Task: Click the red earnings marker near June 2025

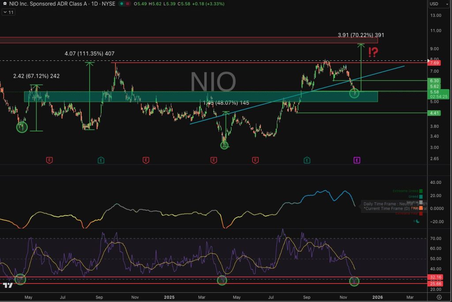Action: coord(255,160)
